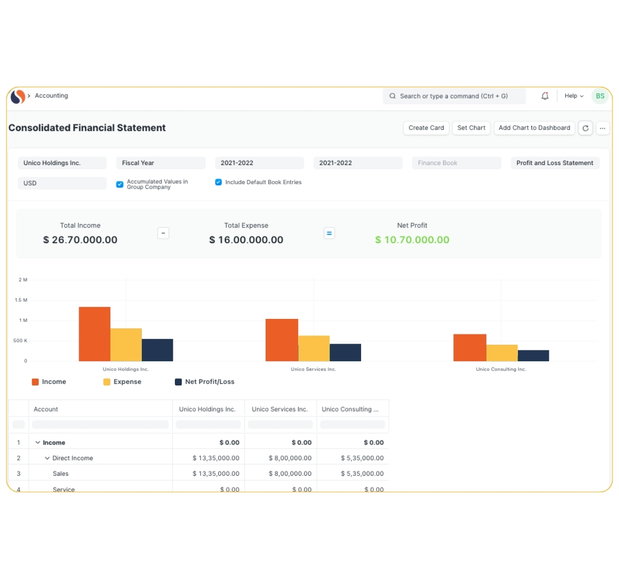
Task: Go to Accounting breadcrumb
Action: pyautogui.click(x=52, y=96)
